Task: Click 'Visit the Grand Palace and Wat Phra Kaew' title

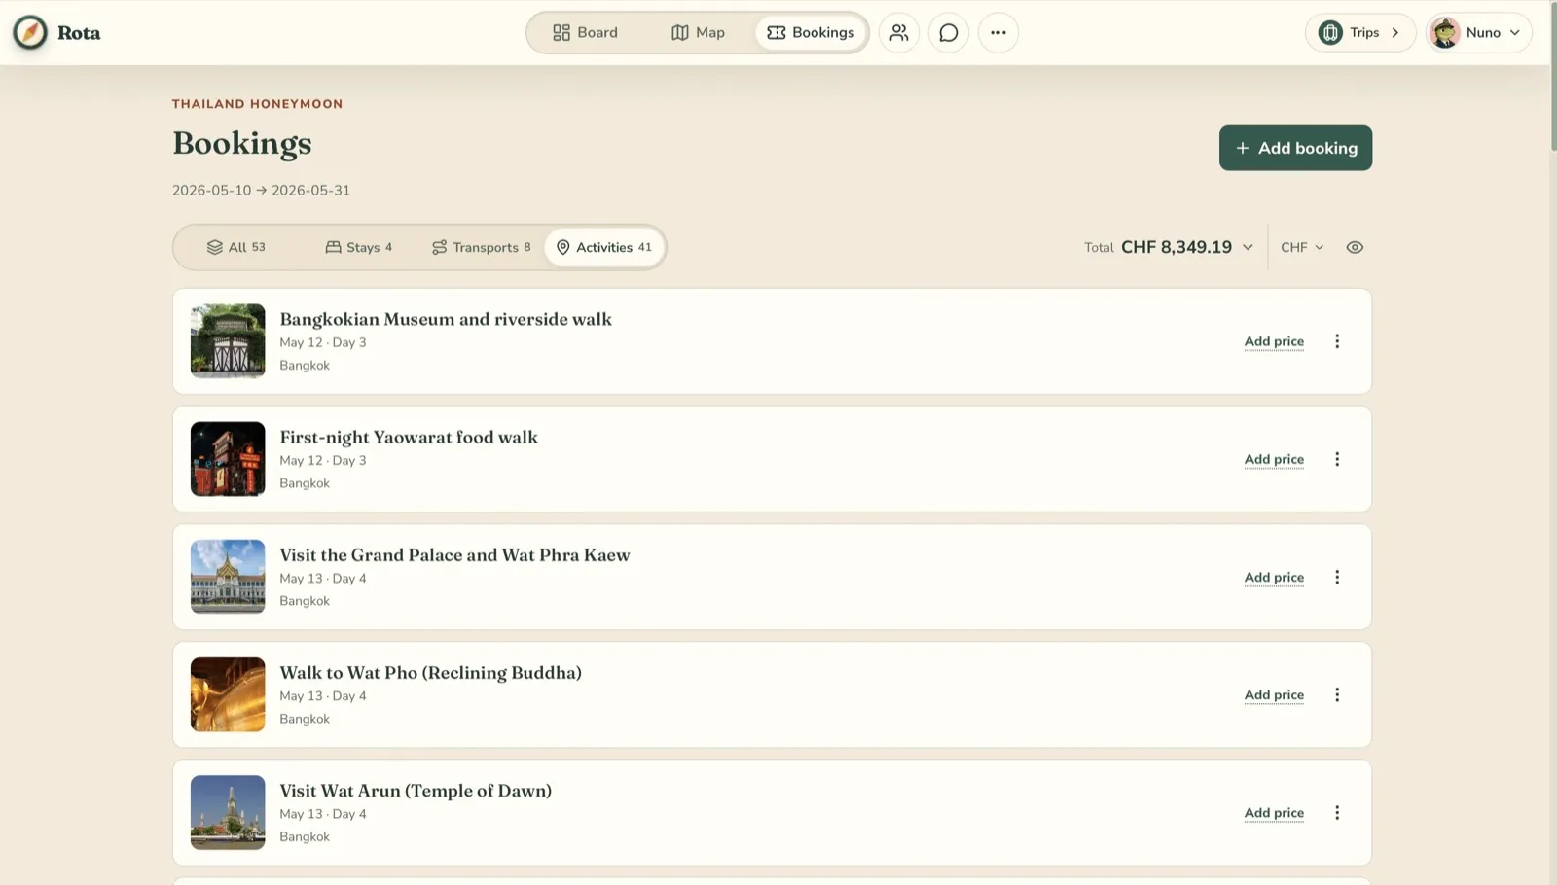Action: coord(454,555)
